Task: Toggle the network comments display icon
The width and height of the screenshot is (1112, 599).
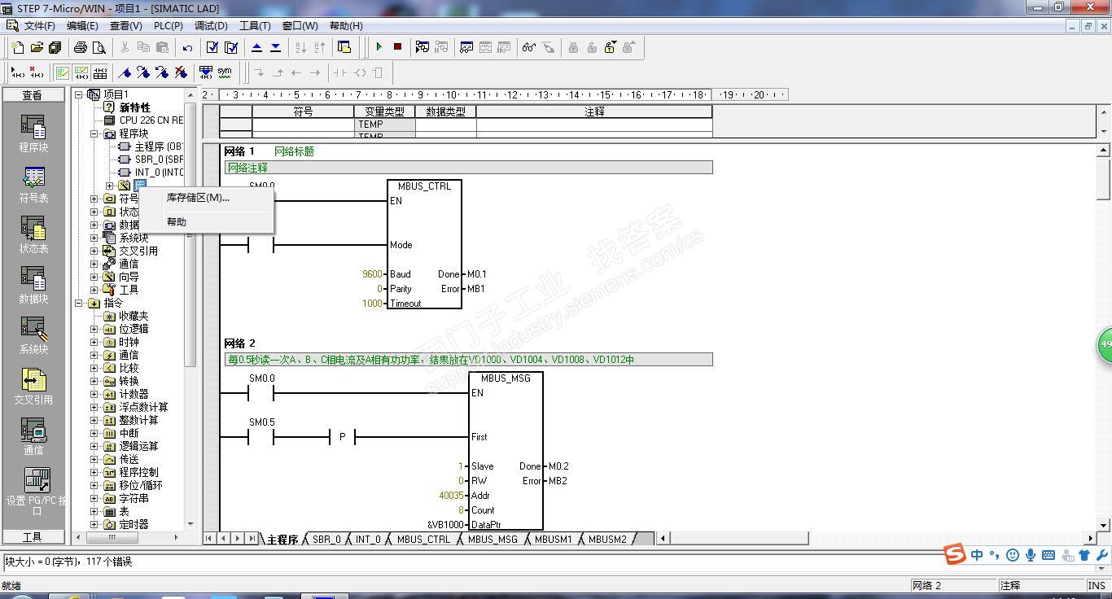Action: pos(81,72)
